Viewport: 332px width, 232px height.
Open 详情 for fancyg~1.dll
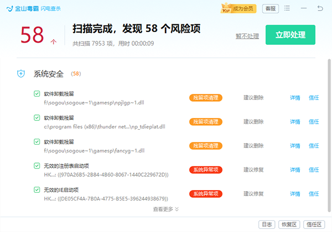point(295,146)
